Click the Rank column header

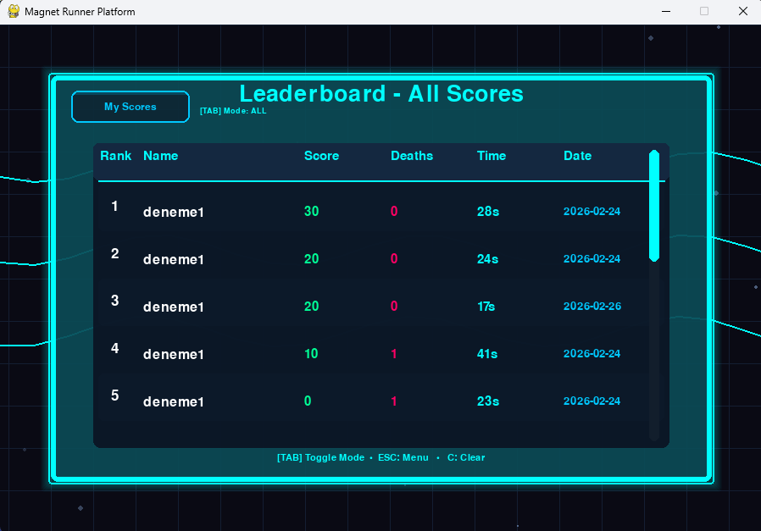pyautogui.click(x=116, y=156)
